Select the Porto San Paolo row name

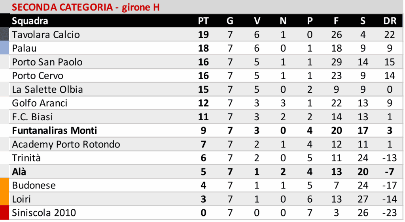[x=47, y=62]
